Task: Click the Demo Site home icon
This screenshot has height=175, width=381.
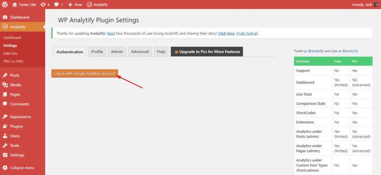Action: (15, 4)
